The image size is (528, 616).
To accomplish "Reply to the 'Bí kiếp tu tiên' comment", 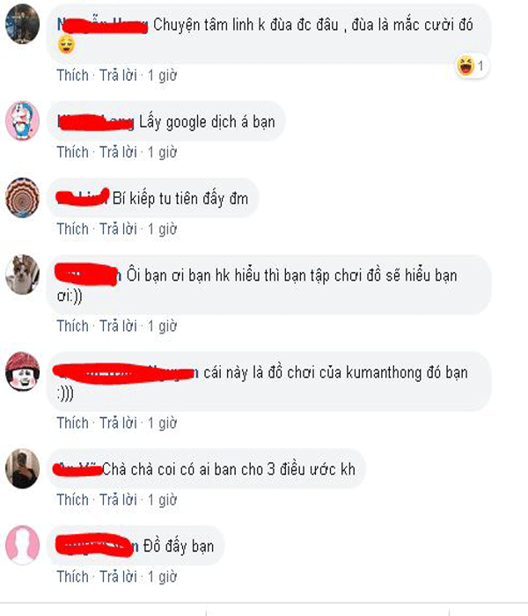I will click(118, 229).
